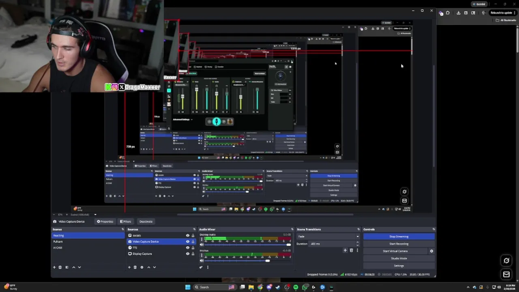519x292 pixels.
Task: Mute Mic/Aux speaker icon
Action: click(202, 261)
